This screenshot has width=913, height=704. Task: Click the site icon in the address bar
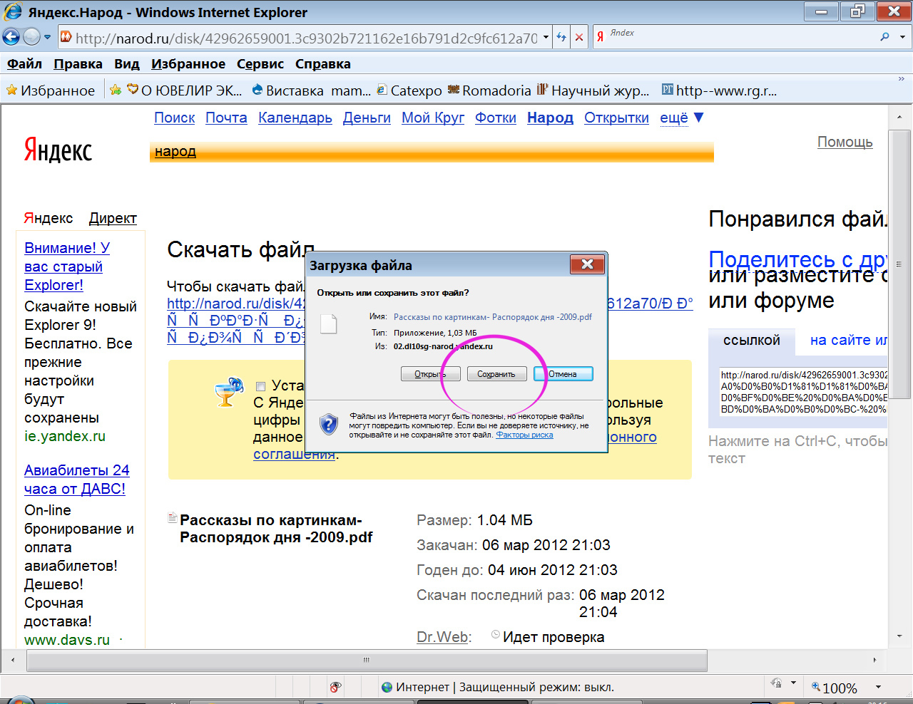coord(66,37)
